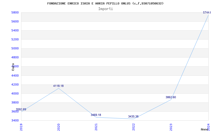
Task: Click the 3800 y-axis tick label
Action: point(15,102)
